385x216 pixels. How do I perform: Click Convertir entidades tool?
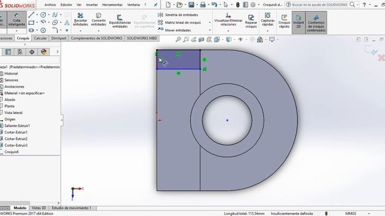(x=99, y=19)
